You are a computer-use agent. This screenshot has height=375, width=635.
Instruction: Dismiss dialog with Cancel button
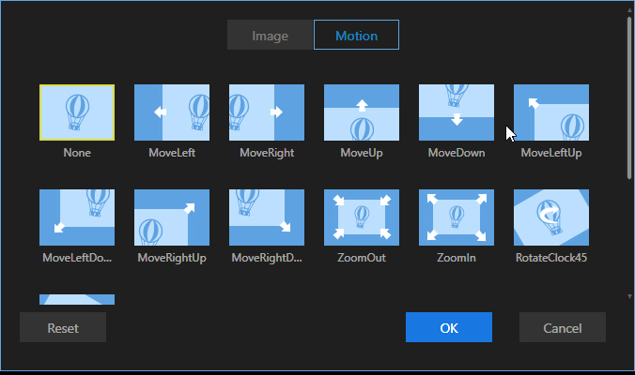click(x=563, y=327)
